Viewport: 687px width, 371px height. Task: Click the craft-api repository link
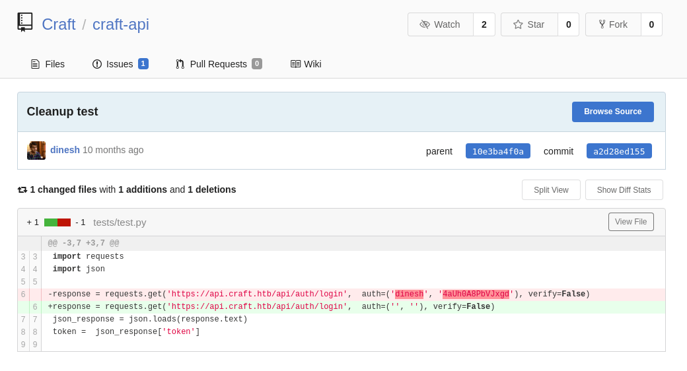click(x=121, y=24)
